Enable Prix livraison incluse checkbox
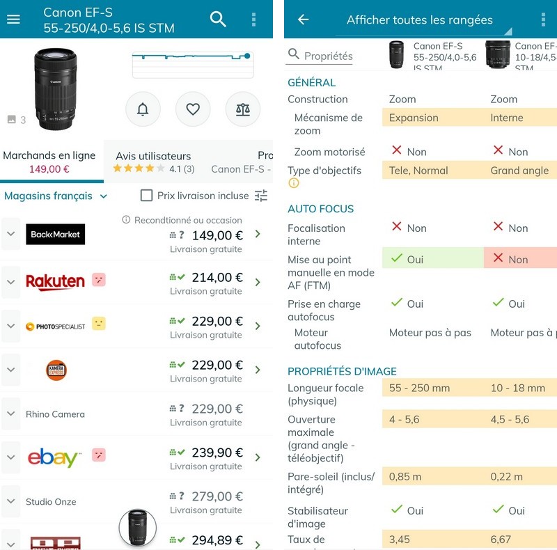 147,196
